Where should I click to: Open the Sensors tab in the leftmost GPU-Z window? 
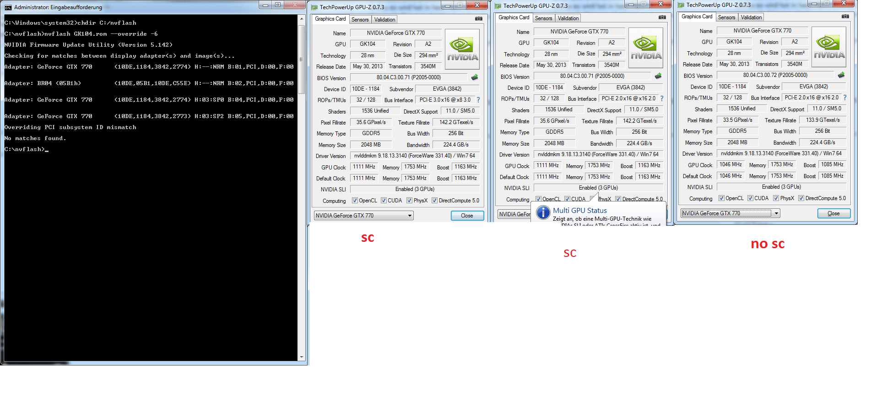tap(360, 20)
